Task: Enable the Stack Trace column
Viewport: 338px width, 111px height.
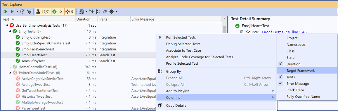Action: point(307,90)
